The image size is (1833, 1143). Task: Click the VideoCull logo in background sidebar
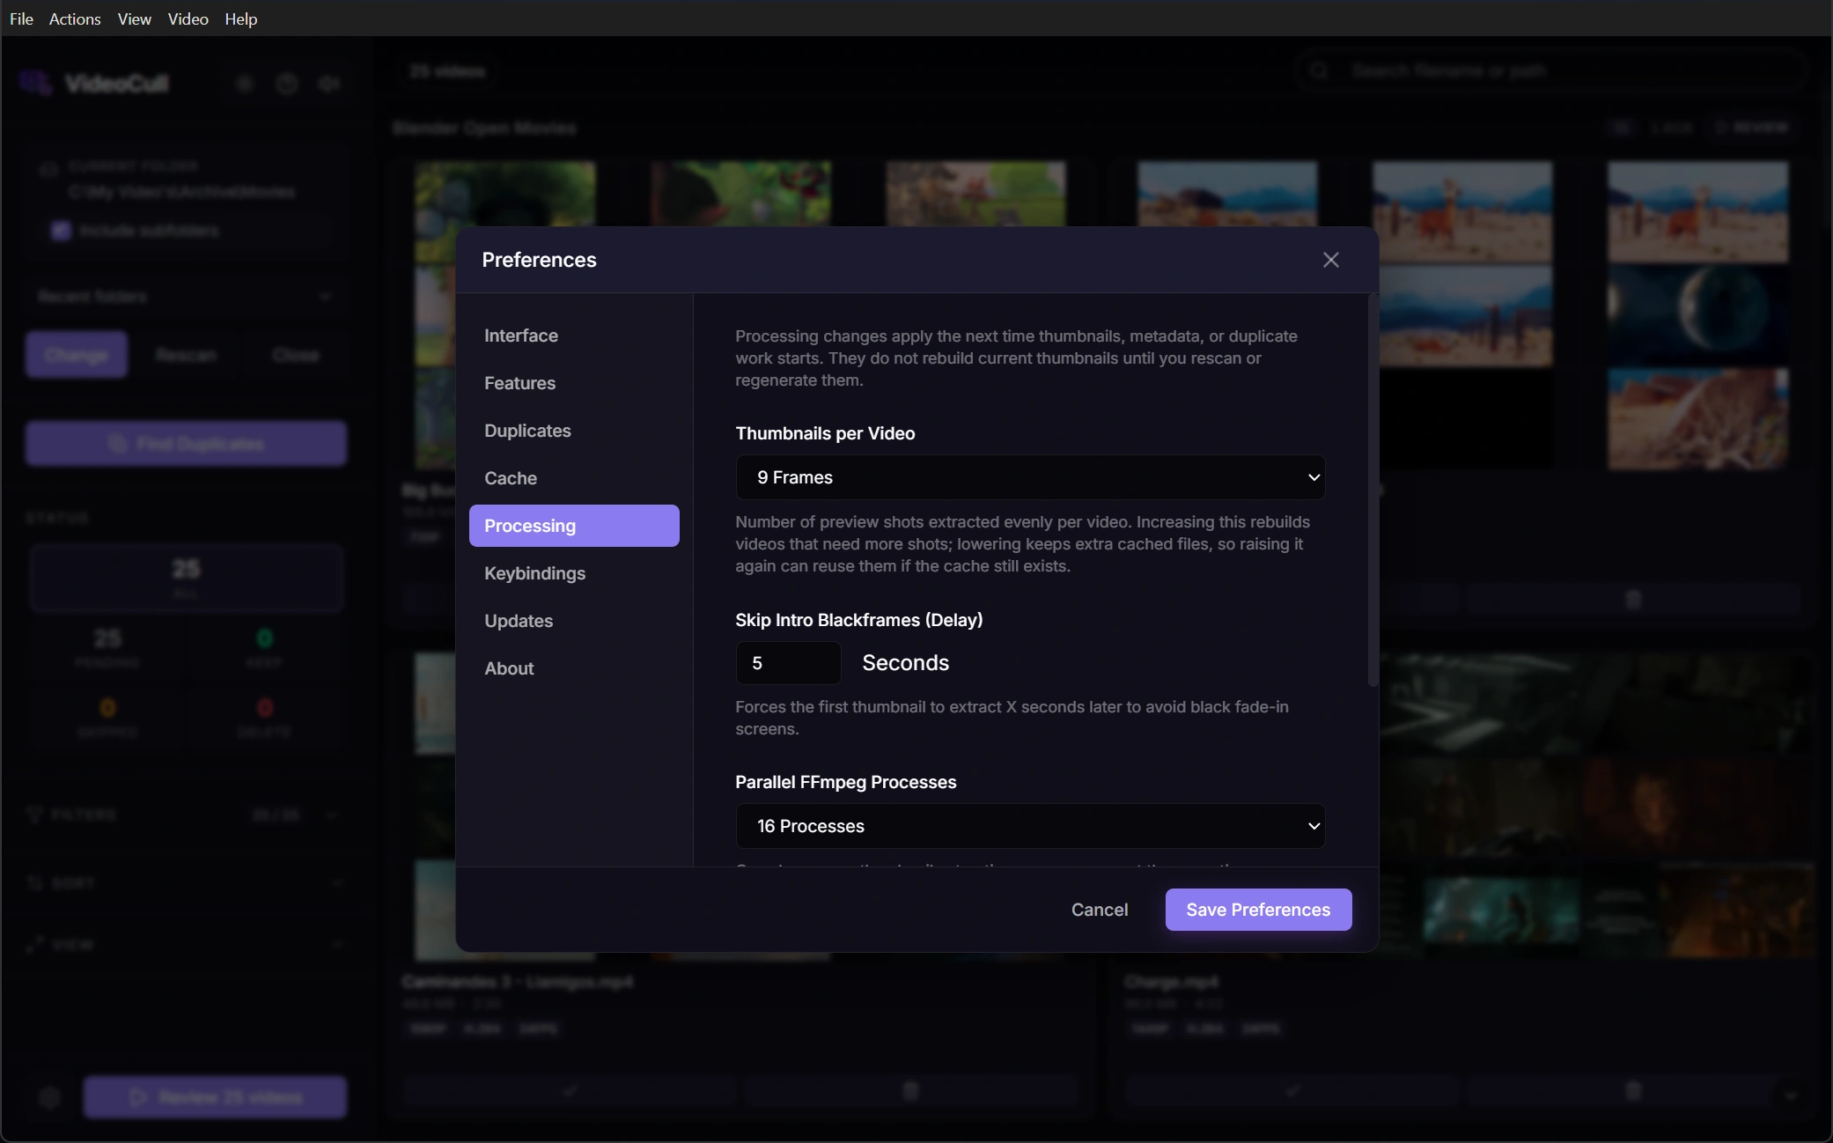tap(35, 84)
